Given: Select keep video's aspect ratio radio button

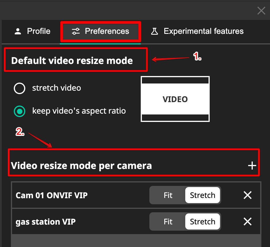Looking at the screenshot, I should 20,111.
